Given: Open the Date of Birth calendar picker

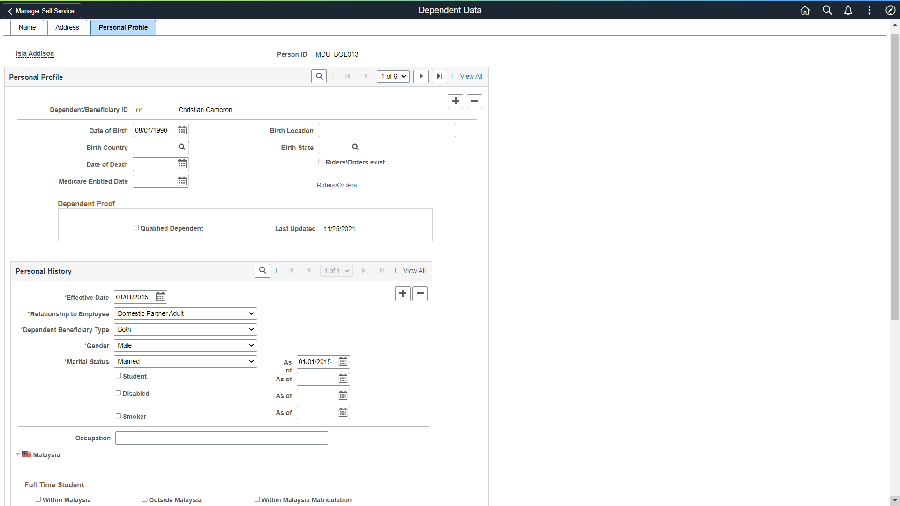Looking at the screenshot, I should (x=182, y=130).
